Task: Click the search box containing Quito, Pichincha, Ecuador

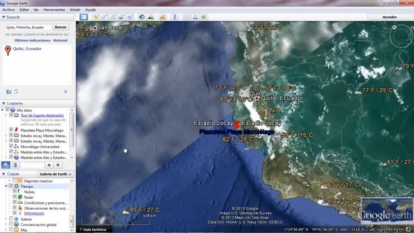Action: point(28,27)
